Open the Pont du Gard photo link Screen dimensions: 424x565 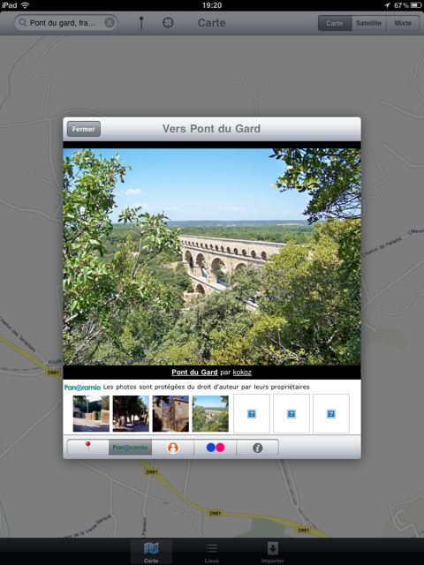pos(194,373)
